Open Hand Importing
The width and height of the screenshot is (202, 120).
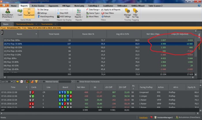(x=46, y=16)
